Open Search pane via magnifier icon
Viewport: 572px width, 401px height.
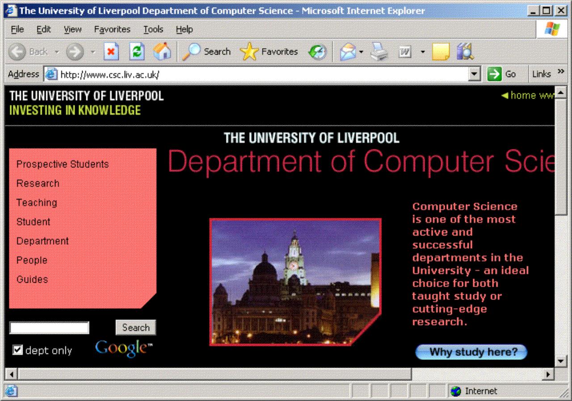pos(191,52)
